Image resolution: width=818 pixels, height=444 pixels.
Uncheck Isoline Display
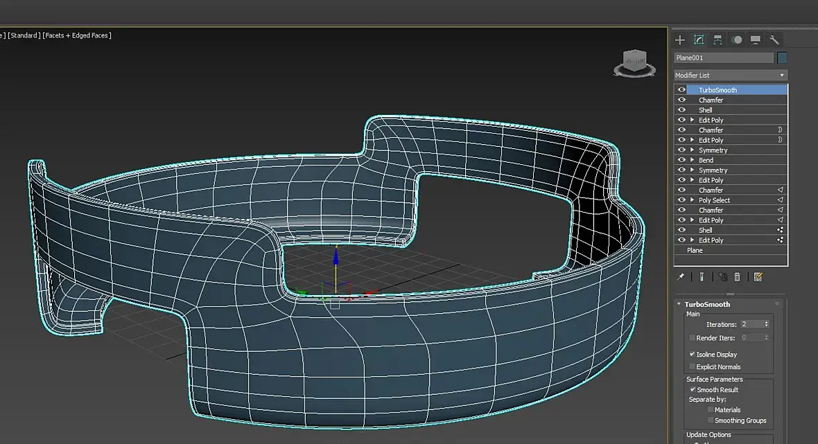click(x=693, y=354)
